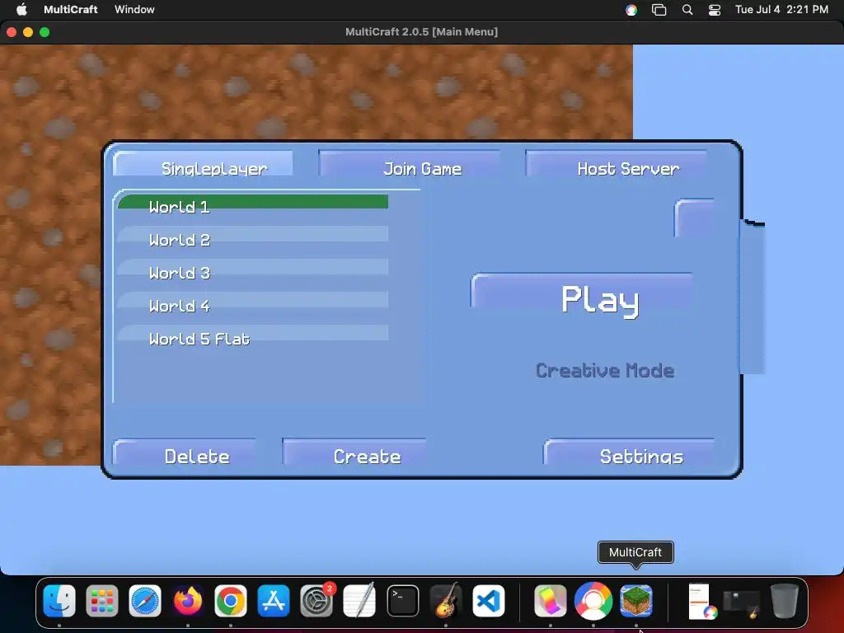Click the colorful Siri-style icon in menu bar
The image size is (844, 633).
tap(631, 10)
